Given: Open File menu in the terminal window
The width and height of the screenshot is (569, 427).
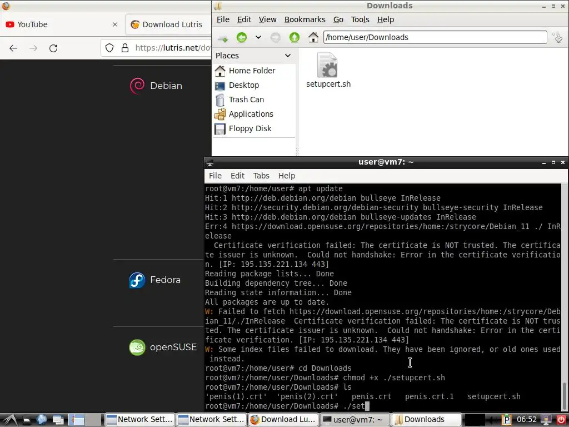Looking at the screenshot, I should click(215, 176).
